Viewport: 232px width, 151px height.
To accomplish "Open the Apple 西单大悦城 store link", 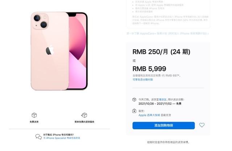I will (x=149, y=115).
